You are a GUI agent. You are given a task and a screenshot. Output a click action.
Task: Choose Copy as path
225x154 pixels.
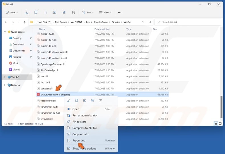pyautogui.click(x=91, y=134)
